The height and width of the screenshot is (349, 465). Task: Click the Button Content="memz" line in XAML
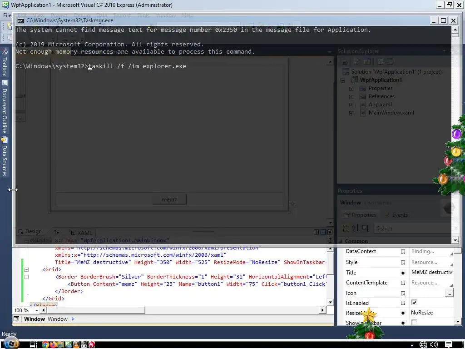click(197, 284)
